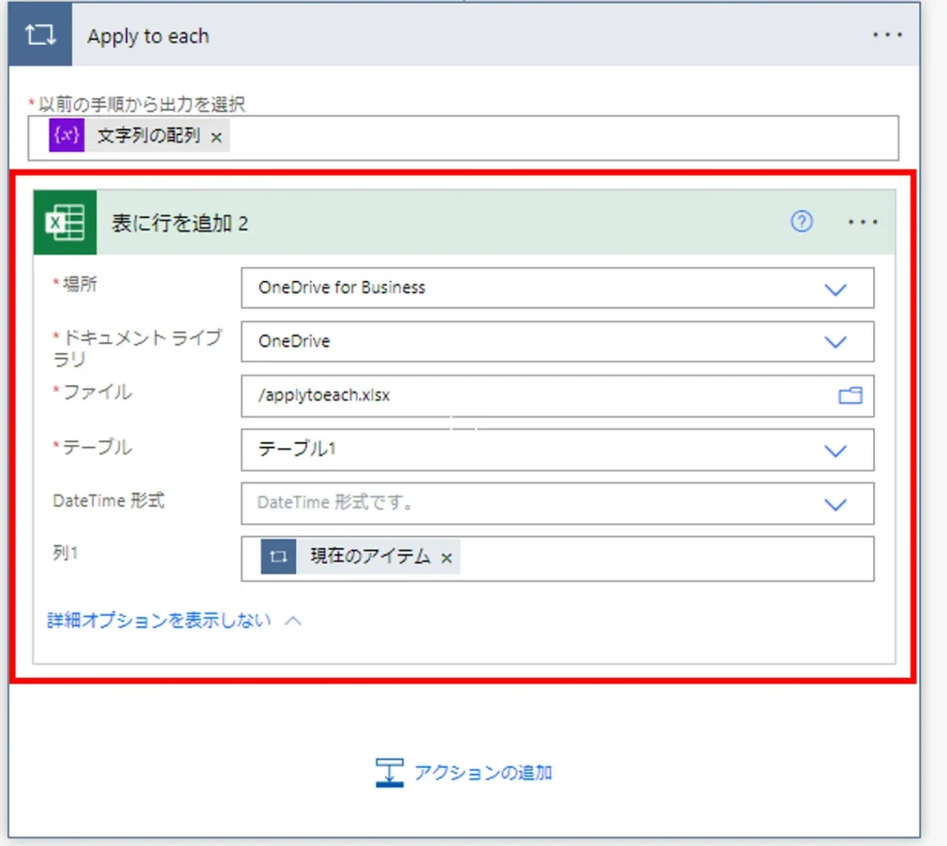
Task: Click into the ファイル path field
Action: click(x=536, y=396)
